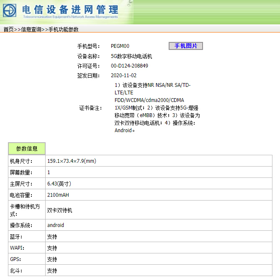Viewport: 280px width, 279px height.
Task: Select the 参数信息 tab
Action: coord(27,149)
